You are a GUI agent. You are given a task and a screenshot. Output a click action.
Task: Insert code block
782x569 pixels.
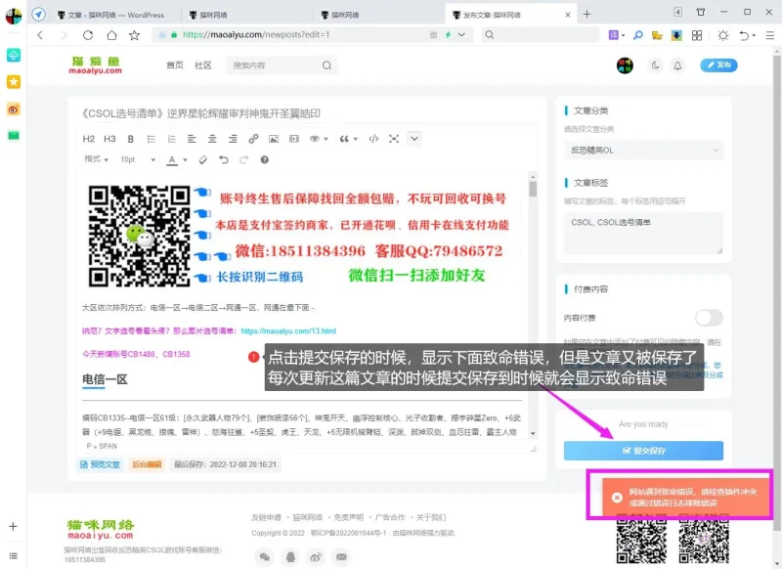[373, 139]
